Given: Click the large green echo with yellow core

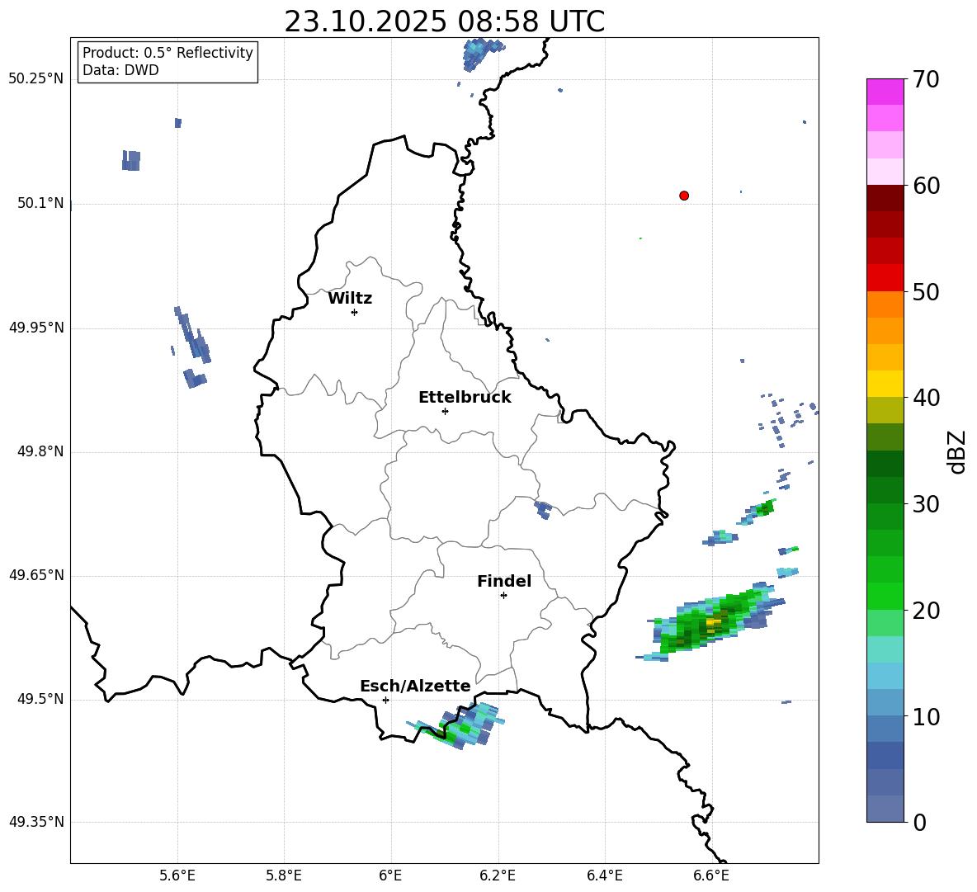Looking at the screenshot, I should 711,621.
